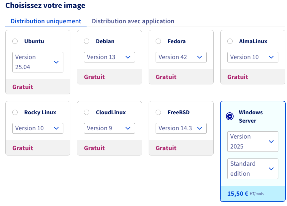The width and height of the screenshot is (287, 206).
Task: Open the Rocky Linux version selector
Action: pos(37,128)
